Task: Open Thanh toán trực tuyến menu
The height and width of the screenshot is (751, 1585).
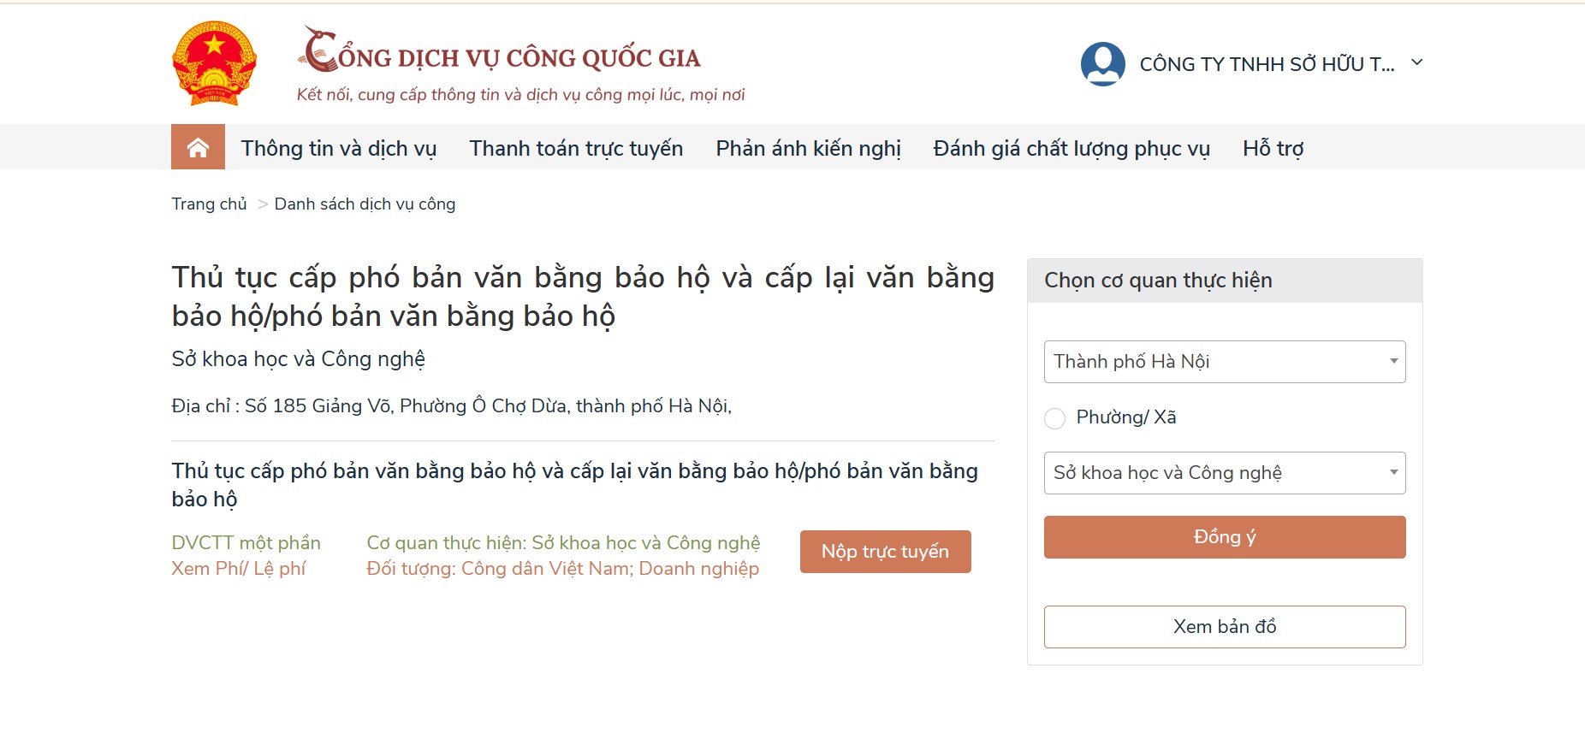Action: pos(576,148)
